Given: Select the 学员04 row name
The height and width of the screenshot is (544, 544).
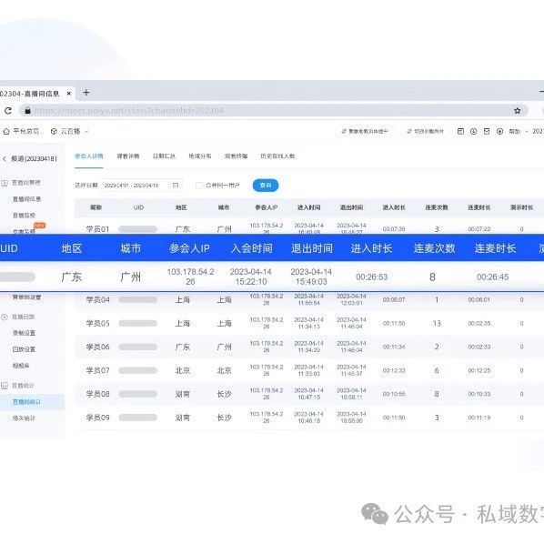Looking at the screenshot, I should click(x=98, y=300).
